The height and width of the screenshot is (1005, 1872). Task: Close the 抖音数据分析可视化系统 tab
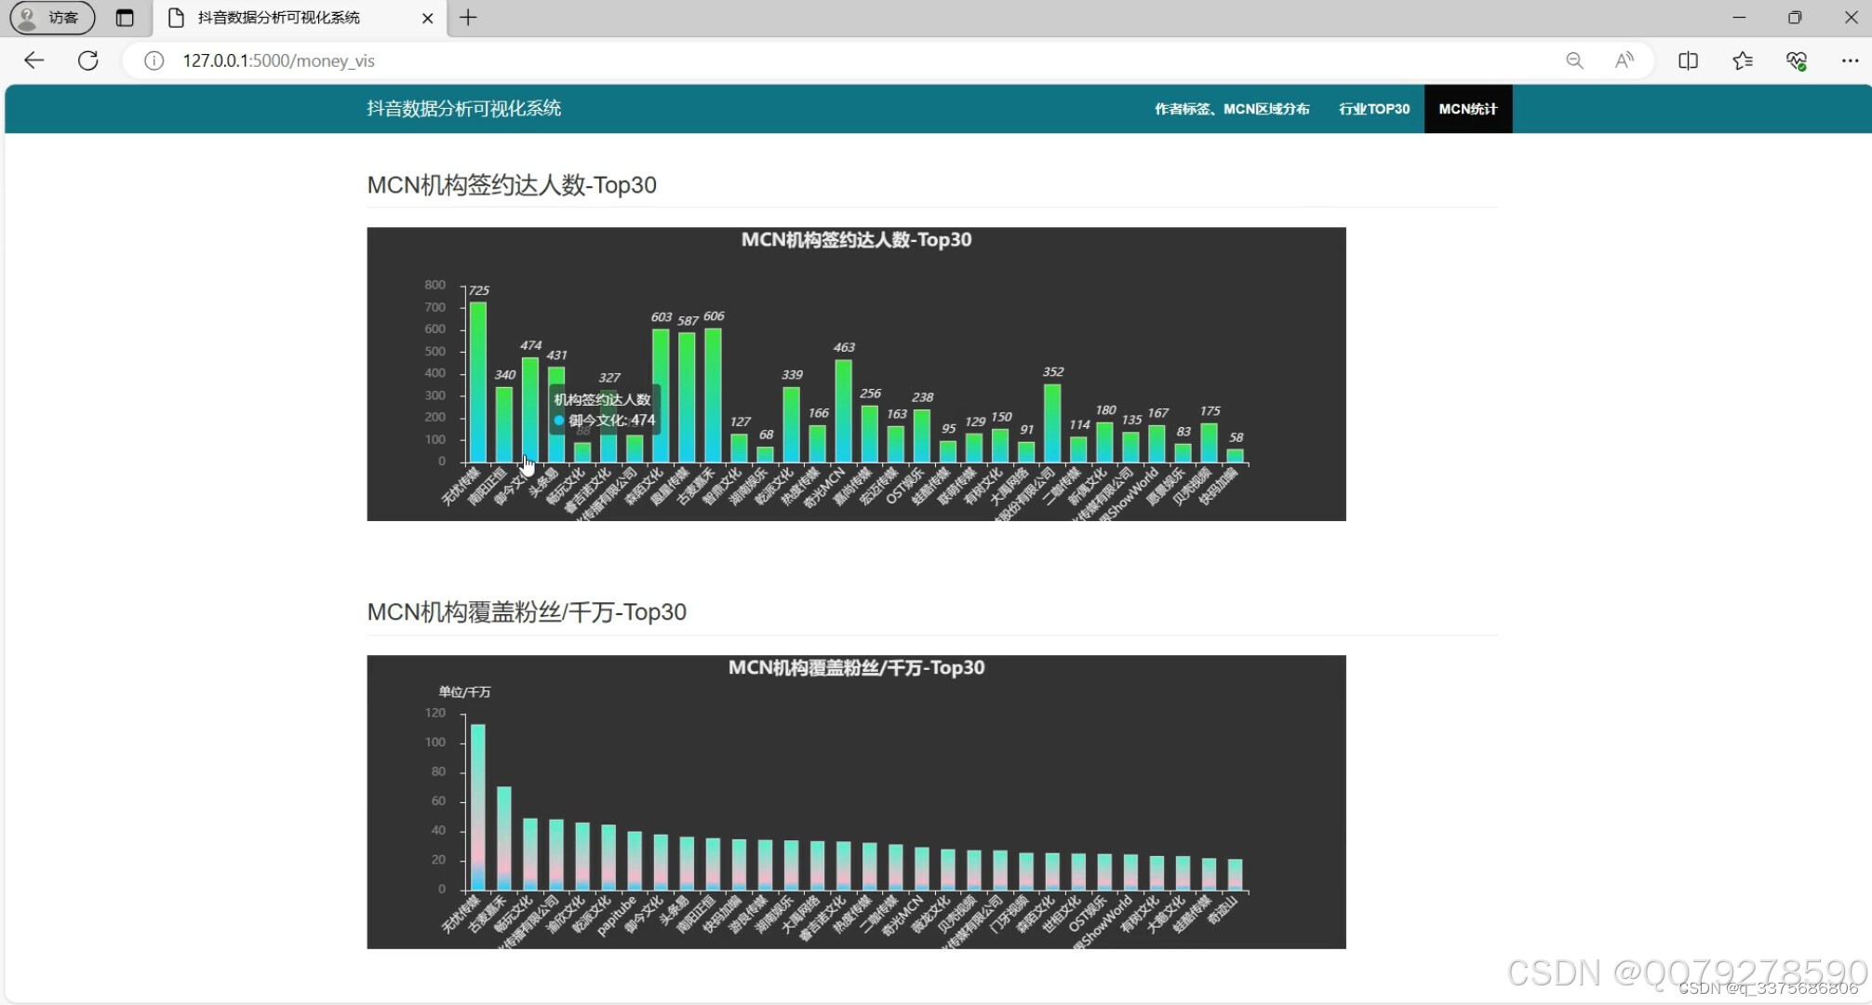(x=427, y=18)
